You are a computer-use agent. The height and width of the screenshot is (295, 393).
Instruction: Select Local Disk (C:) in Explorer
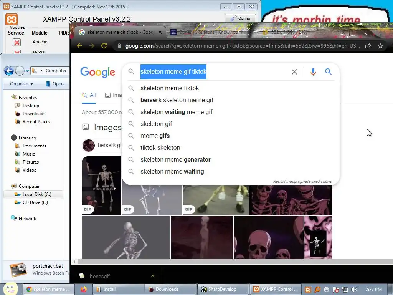click(x=33, y=194)
